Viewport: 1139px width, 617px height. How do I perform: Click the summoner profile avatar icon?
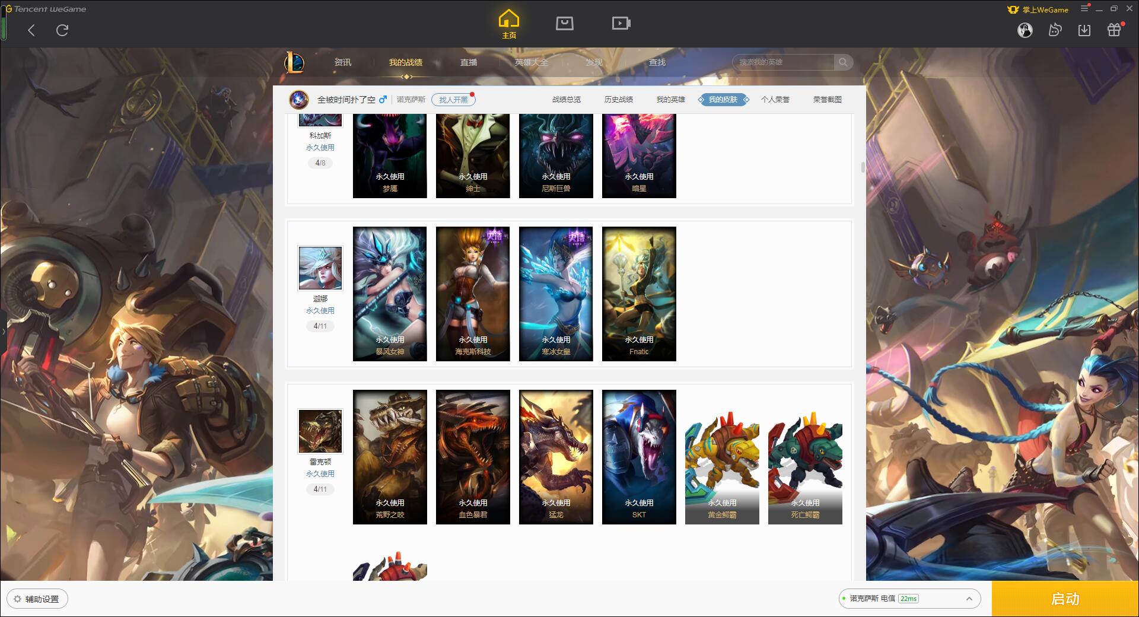coord(299,100)
